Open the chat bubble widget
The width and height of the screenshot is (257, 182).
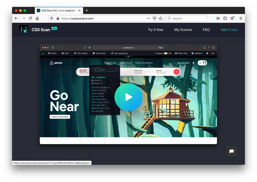[231, 152]
